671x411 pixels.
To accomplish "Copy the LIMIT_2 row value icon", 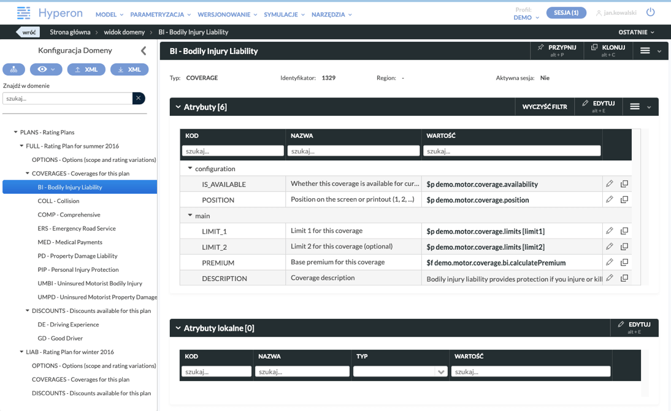I will point(624,247).
